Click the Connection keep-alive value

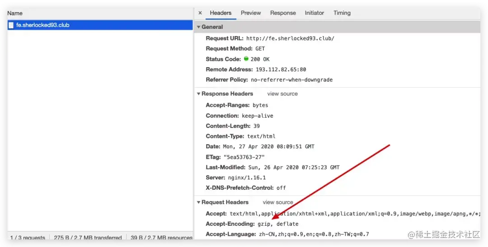(x=258, y=116)
